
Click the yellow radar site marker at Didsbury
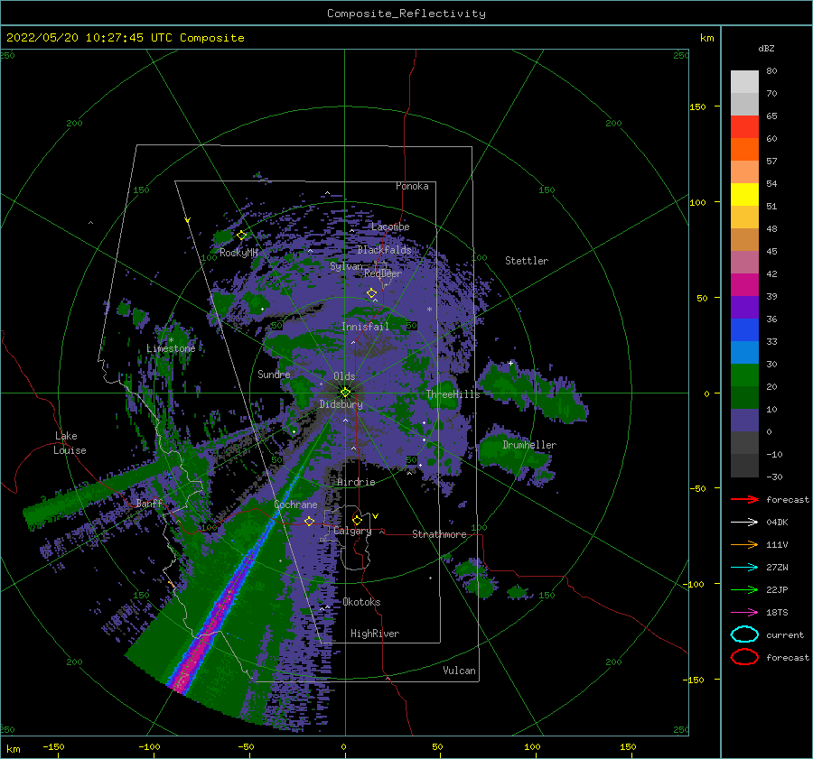point(345,393)
